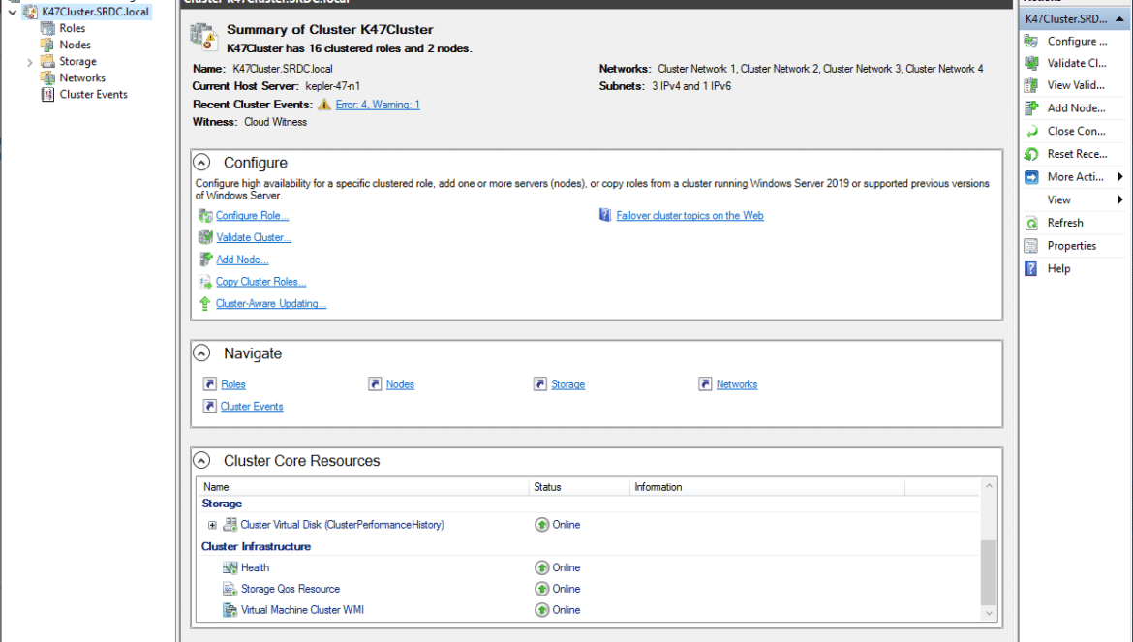This screenshot has width=1133, height=642.
Task: Sort by the Status column header
Action: pos(579,487)
